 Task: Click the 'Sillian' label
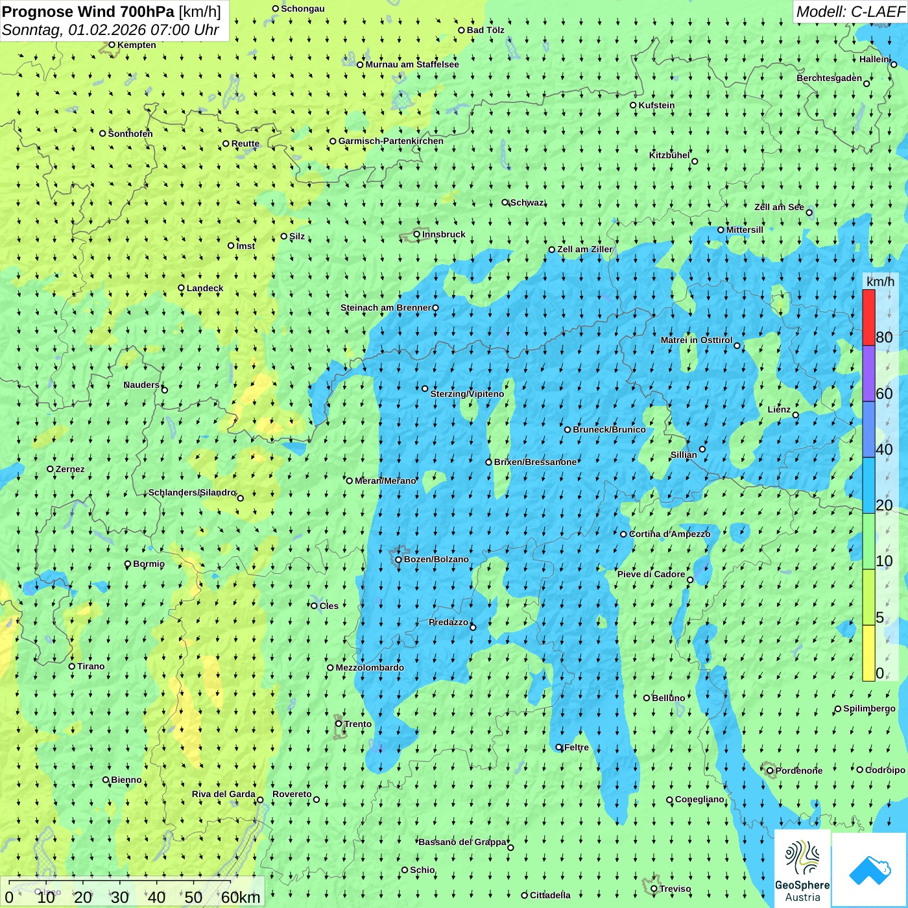pos(684,455)
